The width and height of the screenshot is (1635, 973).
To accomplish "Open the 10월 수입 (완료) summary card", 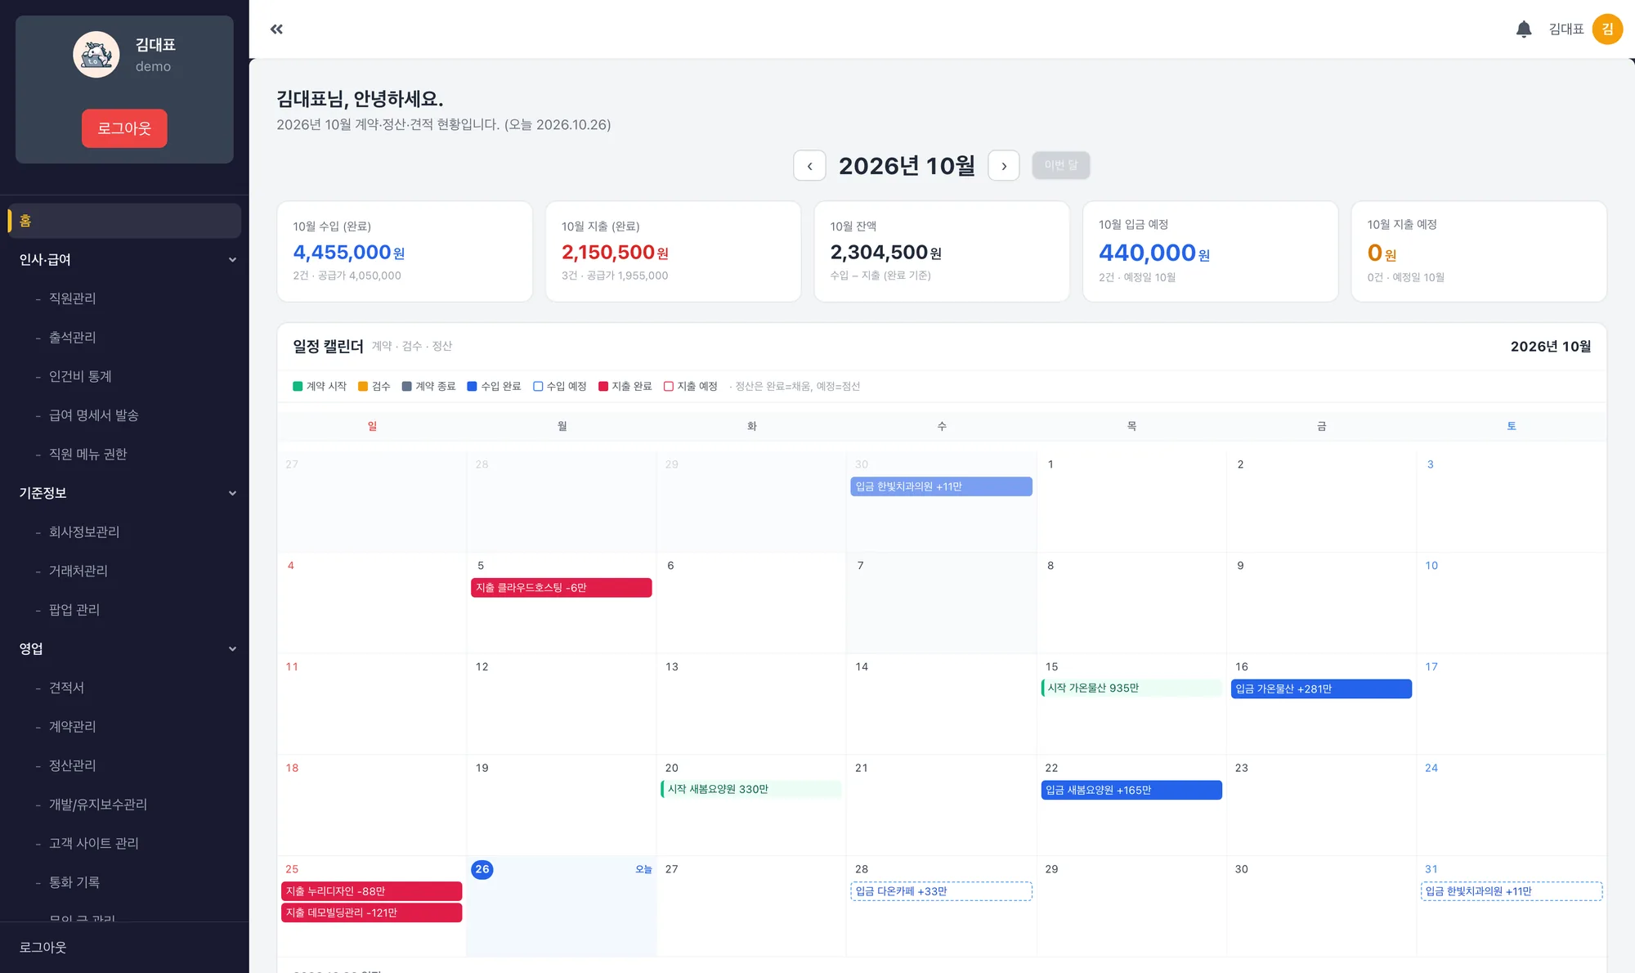I will coord(405,252).
